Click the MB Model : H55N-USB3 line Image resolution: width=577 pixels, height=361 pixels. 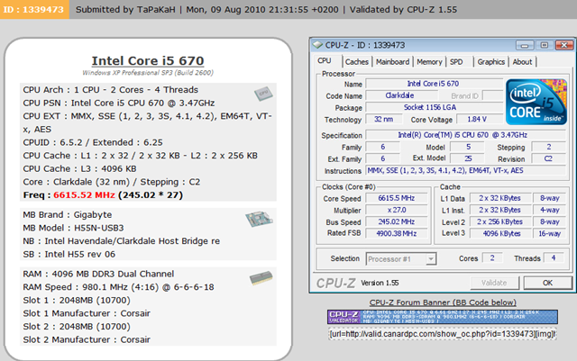pyautogui.click(x=73, y=228)
